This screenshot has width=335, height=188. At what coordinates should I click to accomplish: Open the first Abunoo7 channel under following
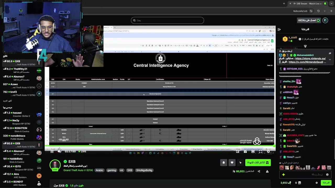pyautogui.click(x=22, y=78)
